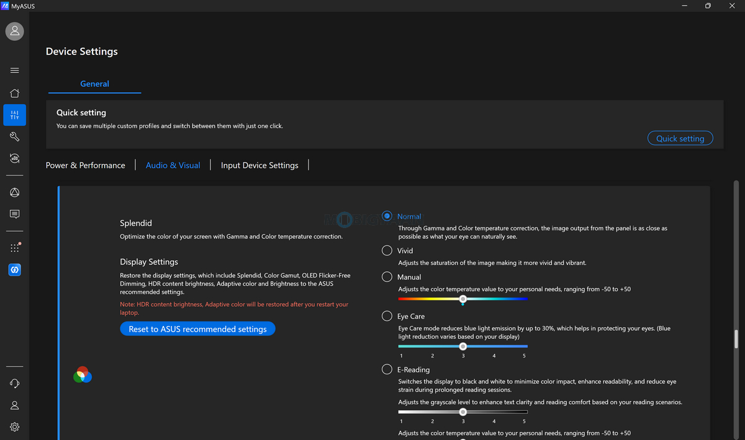The height and width of the screenshot is (440, 745).
Task: Expand the hamburger navigation menu
Action: click(x=15, y=71)
